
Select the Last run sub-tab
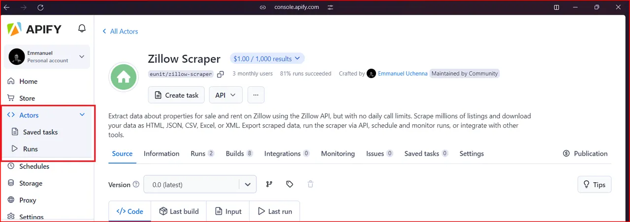click(274, 211)
